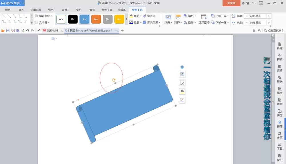The image size is (286, 164).
Task: Click the undo icon
Action: (x=27, y=31)
